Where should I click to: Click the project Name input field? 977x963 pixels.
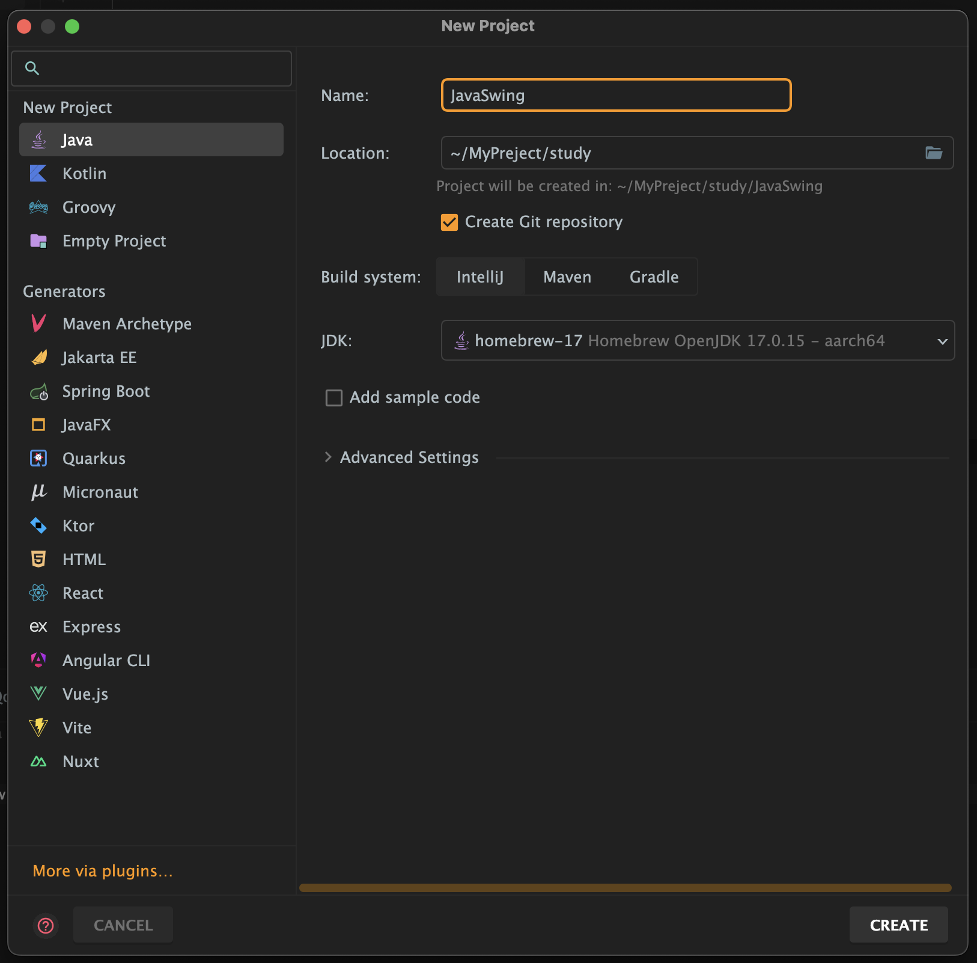point(616,95)
